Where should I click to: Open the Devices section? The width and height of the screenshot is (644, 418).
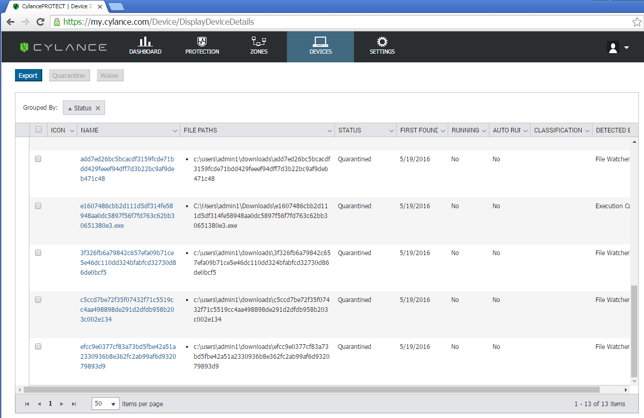click(320, 46)
